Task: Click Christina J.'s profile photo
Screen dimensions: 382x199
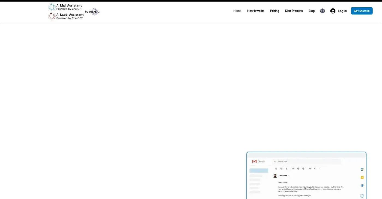Action: (275, 176)
